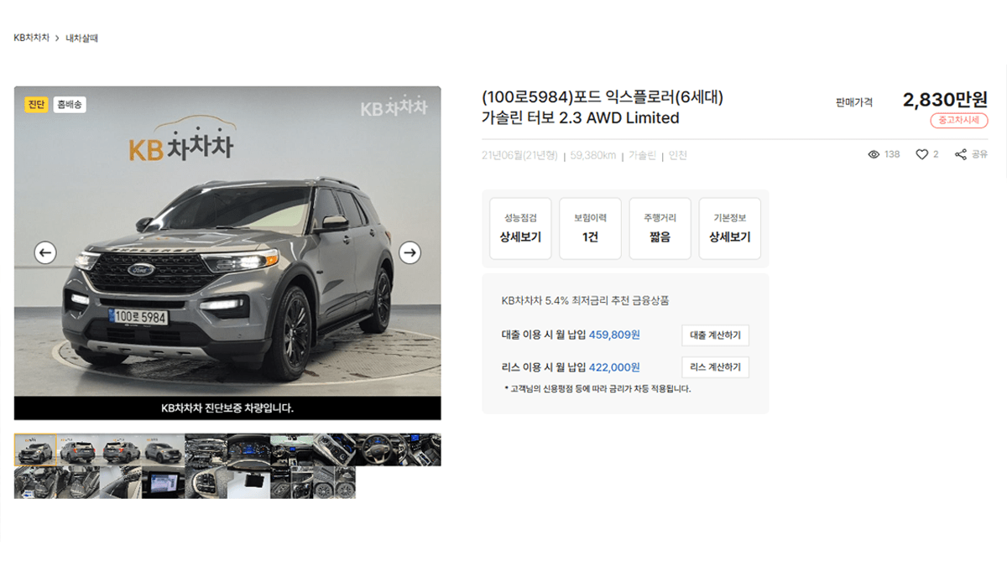Screen dimensions: 1007x566
Task: Click the 판매가격 label
Action: tap(854, 101)
